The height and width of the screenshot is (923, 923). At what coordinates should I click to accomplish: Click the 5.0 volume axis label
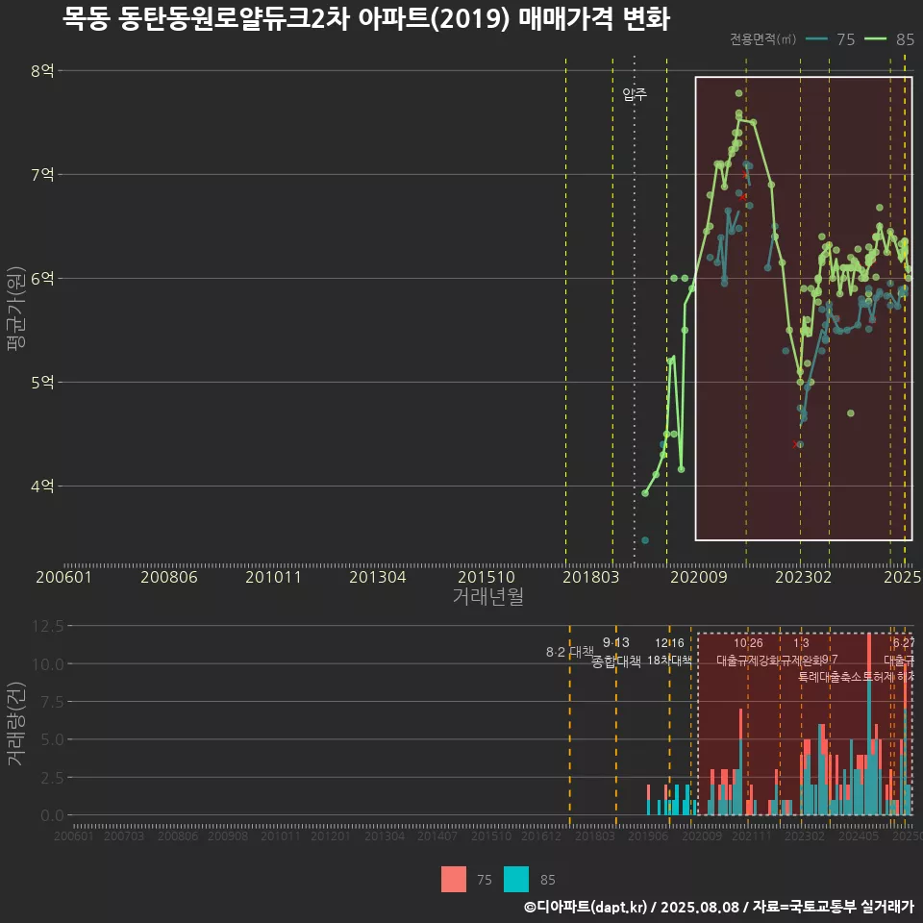coord(52,739)
